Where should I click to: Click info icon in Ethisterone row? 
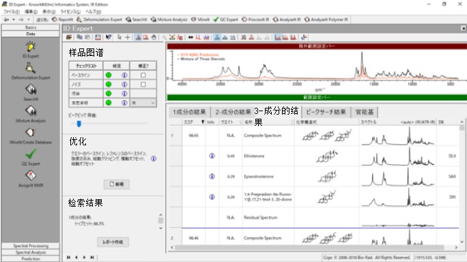(212, 156)
